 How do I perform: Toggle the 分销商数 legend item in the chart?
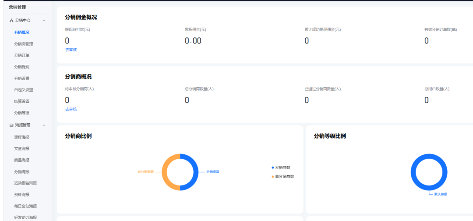pos(282,168)
